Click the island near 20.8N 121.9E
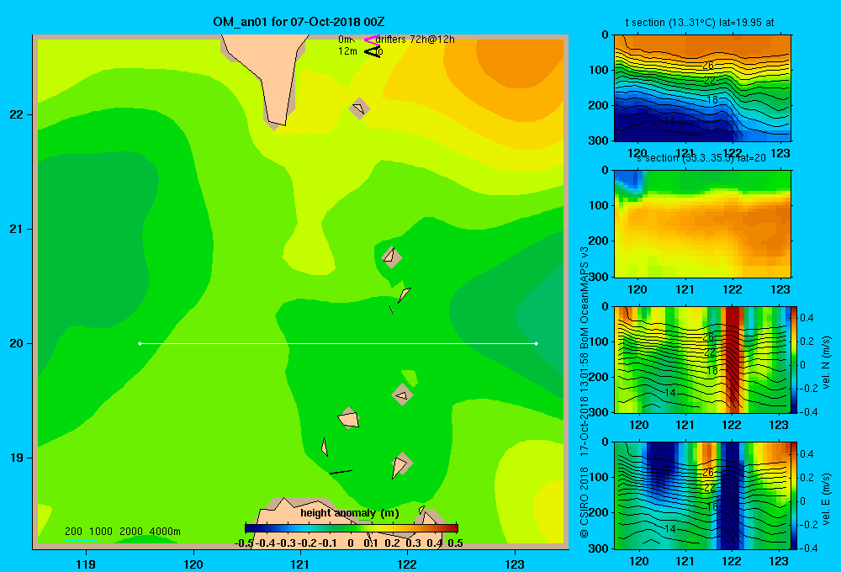Viewport: 841px width, 572px height. 392,257
